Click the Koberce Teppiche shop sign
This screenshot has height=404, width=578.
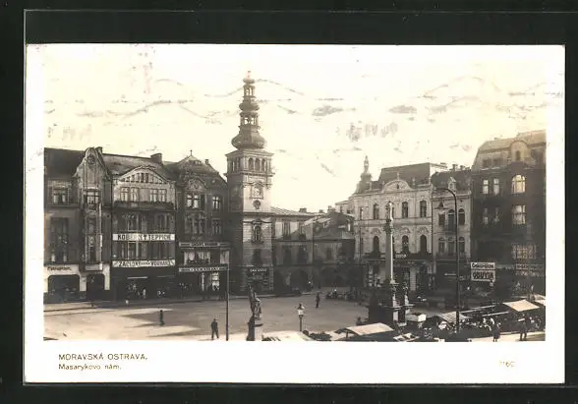coord(144,237)
